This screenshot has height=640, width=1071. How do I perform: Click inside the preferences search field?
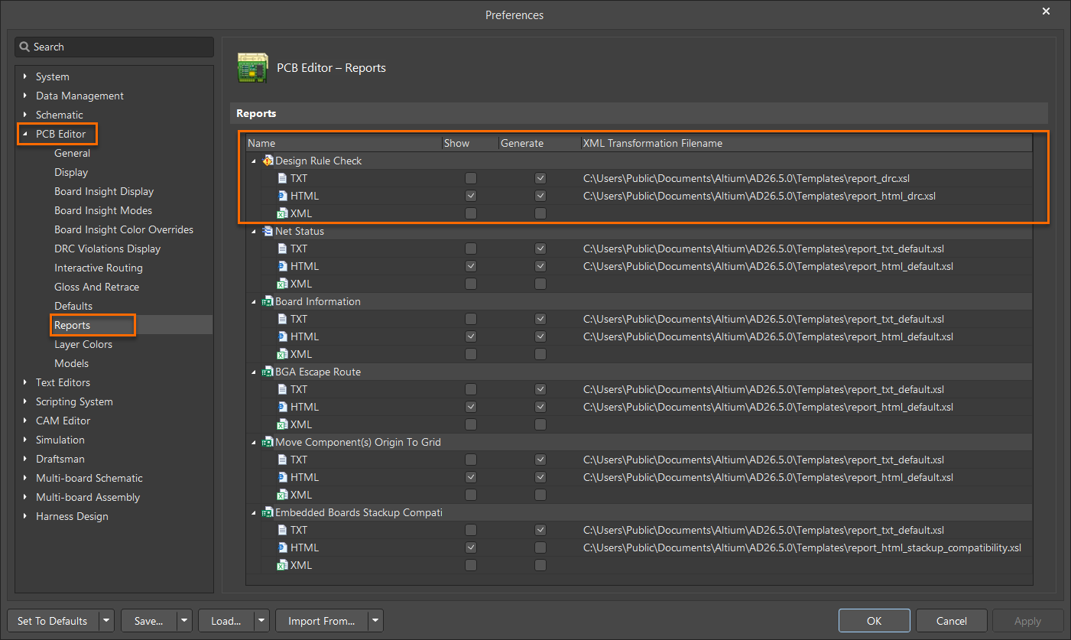coord(113,47)
